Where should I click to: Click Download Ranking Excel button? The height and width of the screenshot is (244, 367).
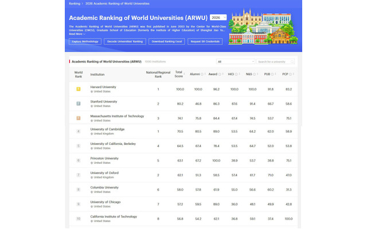(x=167, y=42)
